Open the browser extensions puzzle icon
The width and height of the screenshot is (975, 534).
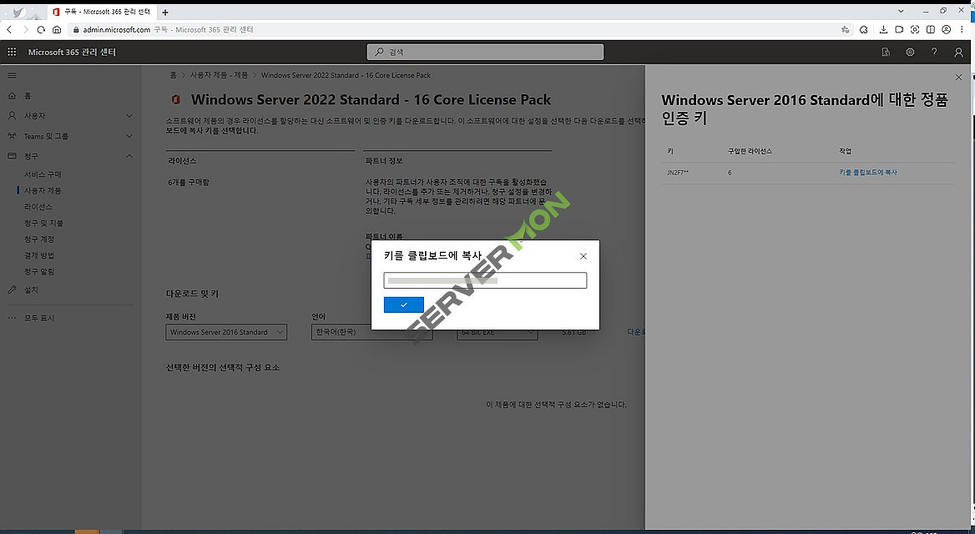point(864,29)
